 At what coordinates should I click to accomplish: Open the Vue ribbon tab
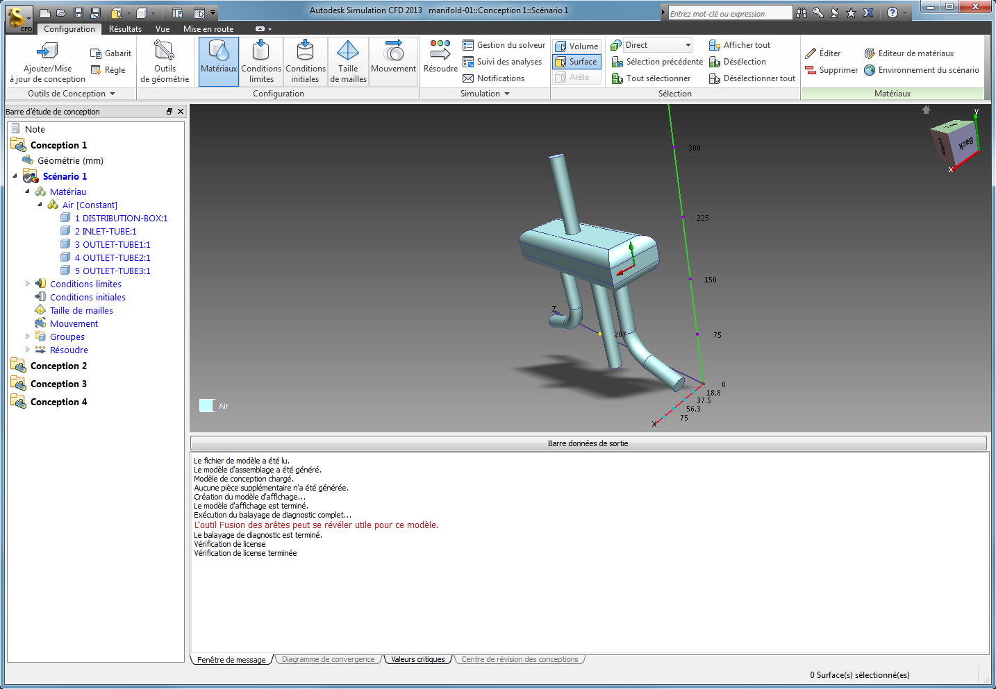point(163,29)
